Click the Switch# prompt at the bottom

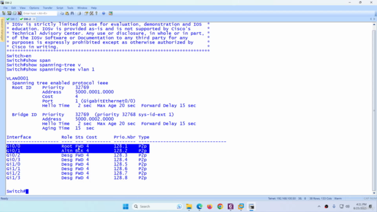(x=16, y=191)
